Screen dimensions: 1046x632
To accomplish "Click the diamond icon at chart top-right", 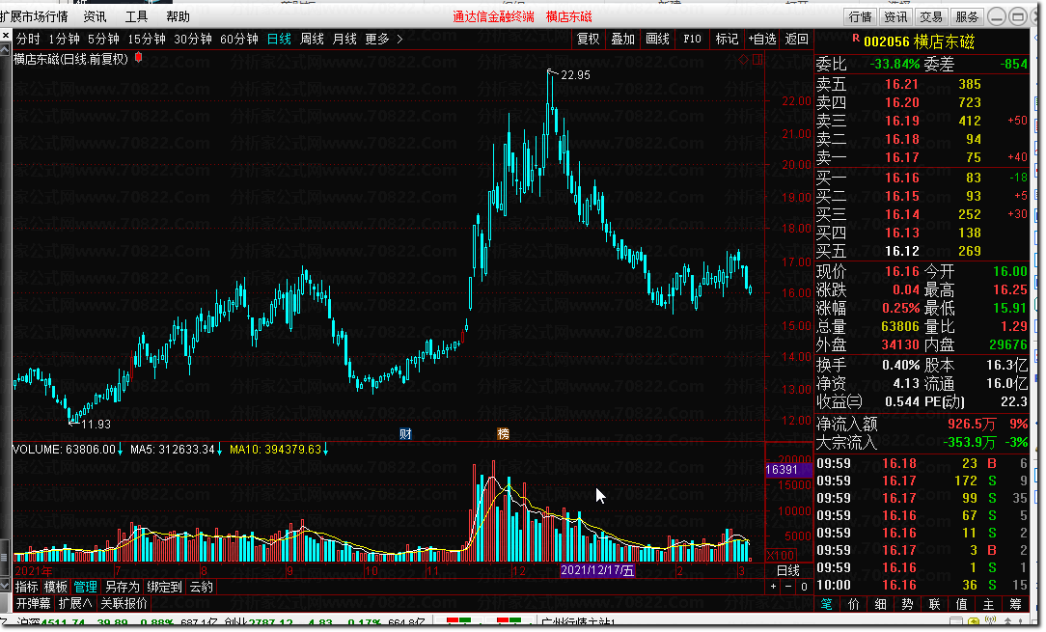I will [744, 60].
